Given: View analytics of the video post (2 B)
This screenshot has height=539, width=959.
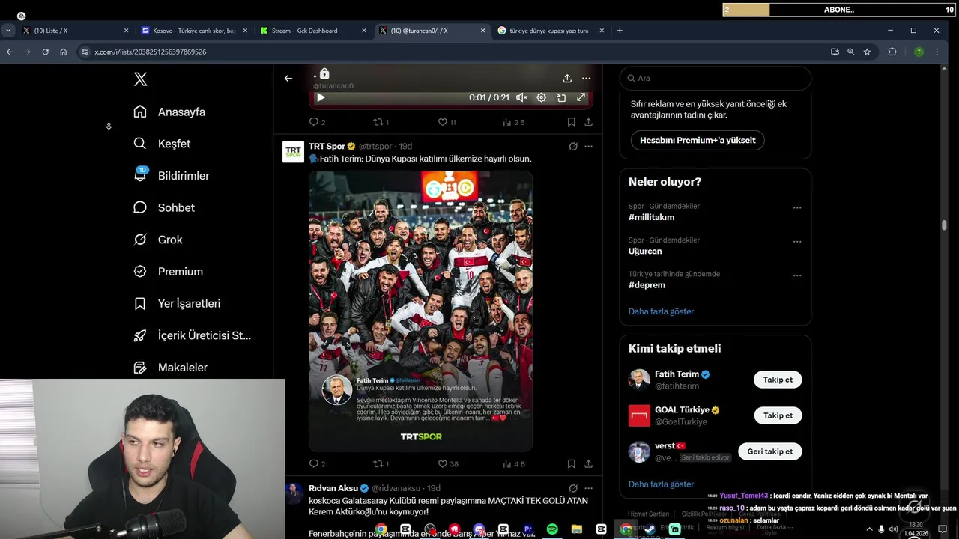Looking at the screenshot, I should point(514,122).
